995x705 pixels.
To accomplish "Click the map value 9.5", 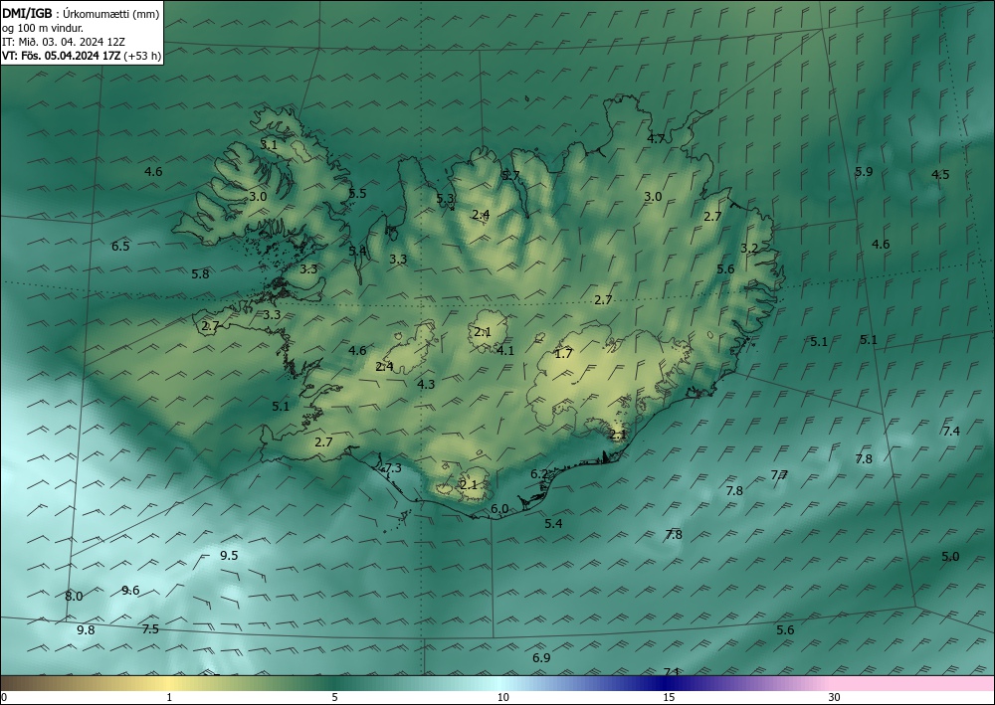I will point(229,556).
